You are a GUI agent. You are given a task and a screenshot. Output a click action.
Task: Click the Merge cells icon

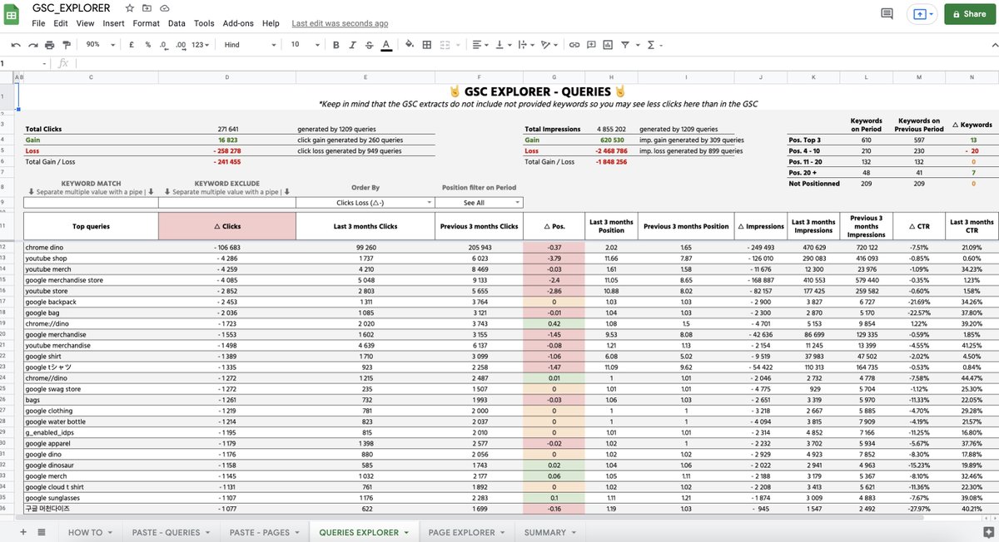point(447,45)
